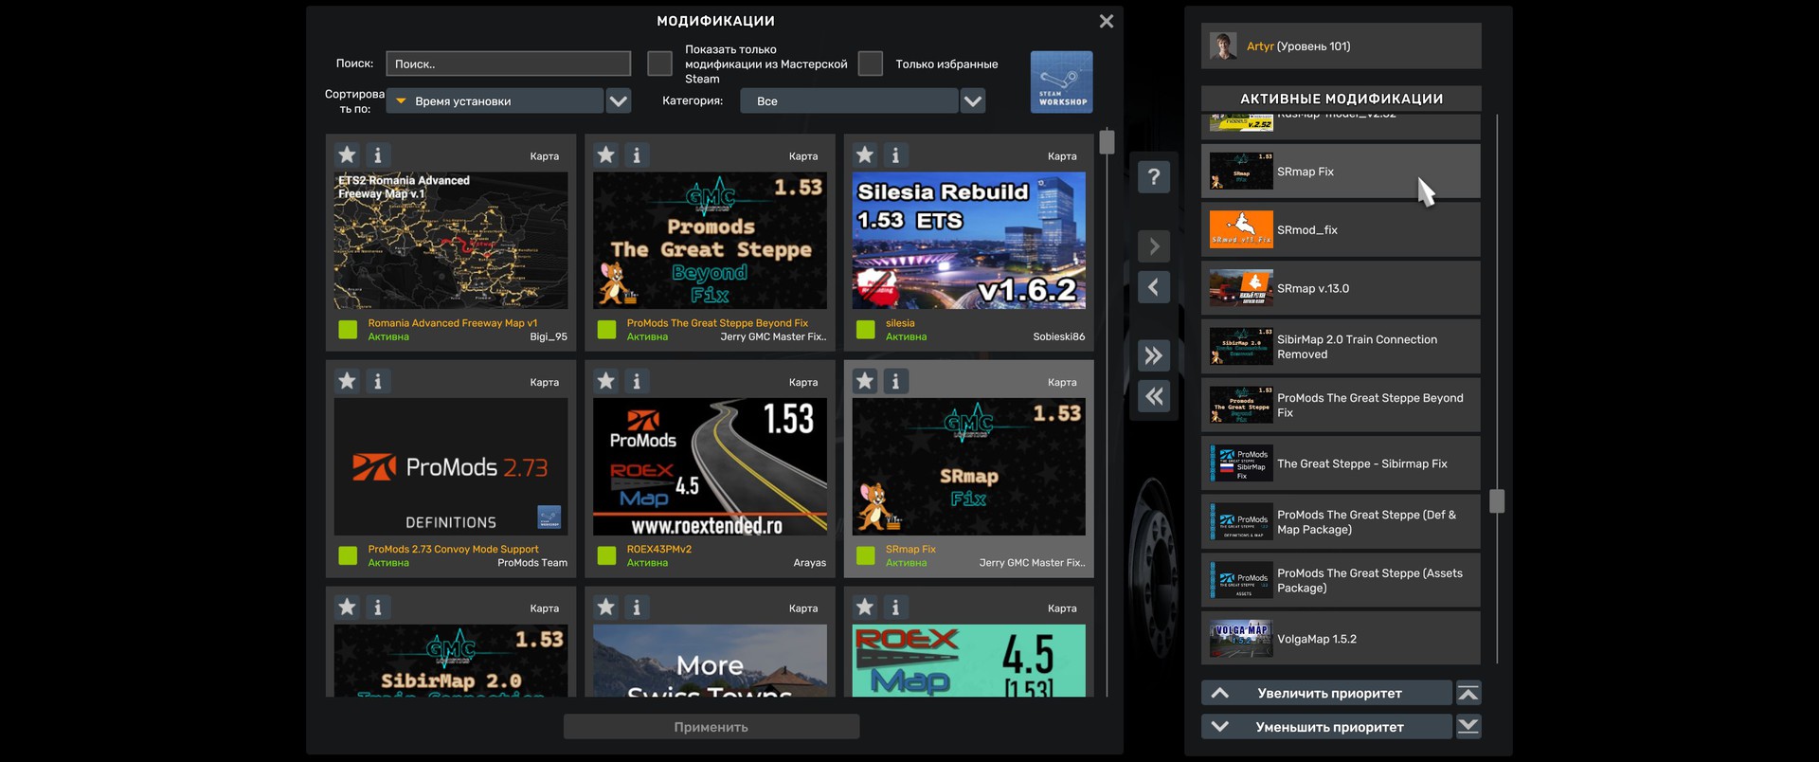Move selected mod to active list arrow

point(1153,246)
